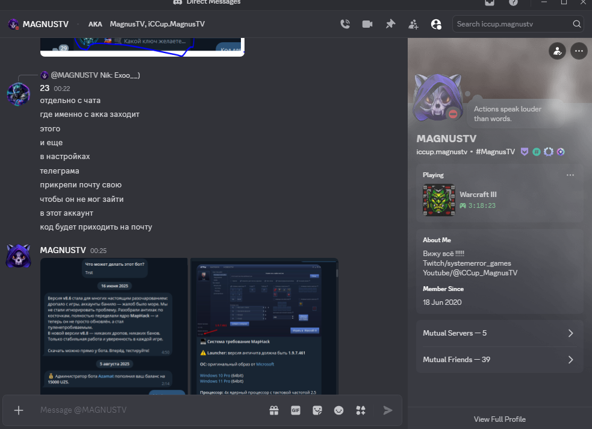This screenshot has width=592, height=429.
Task: Click the Actions speak louder than words status
Action: (507, 114)
